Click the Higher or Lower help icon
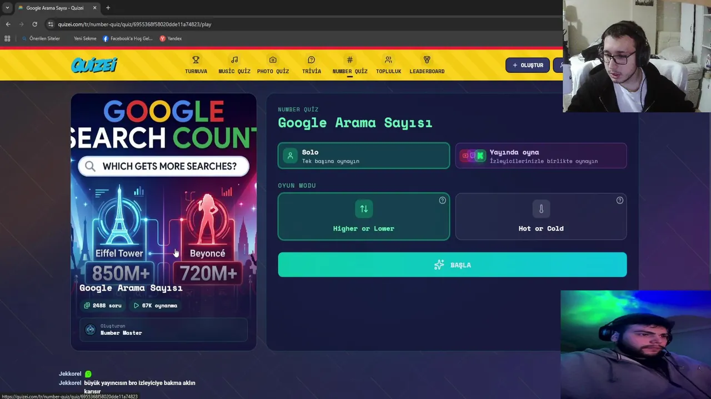The image size is (711, 399). tap(442, 201)
